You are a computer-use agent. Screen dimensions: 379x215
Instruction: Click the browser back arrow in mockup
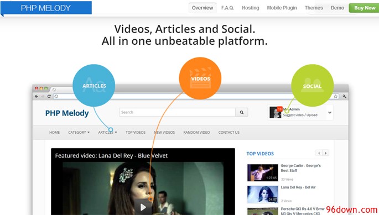point(37,96)
